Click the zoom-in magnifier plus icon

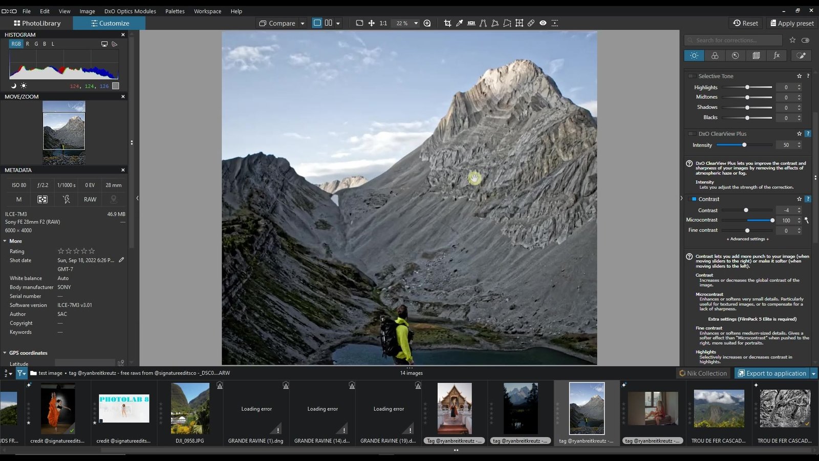click(x=427, y=23)
